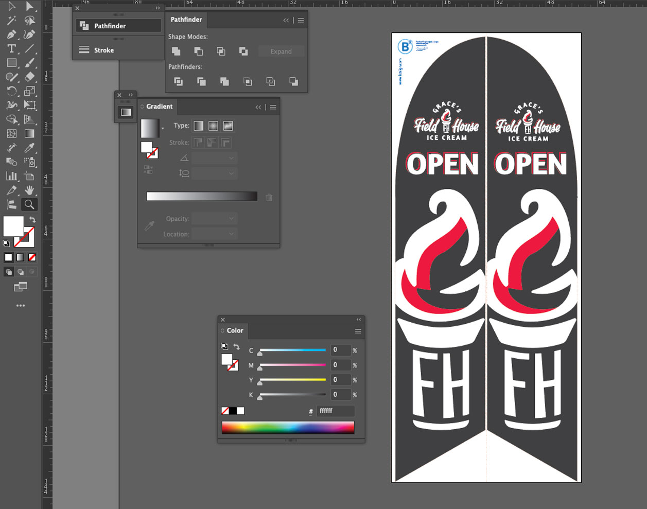Select the Mesh tool
This screenshot has height=509, width=647.
[x=11, y=133]
